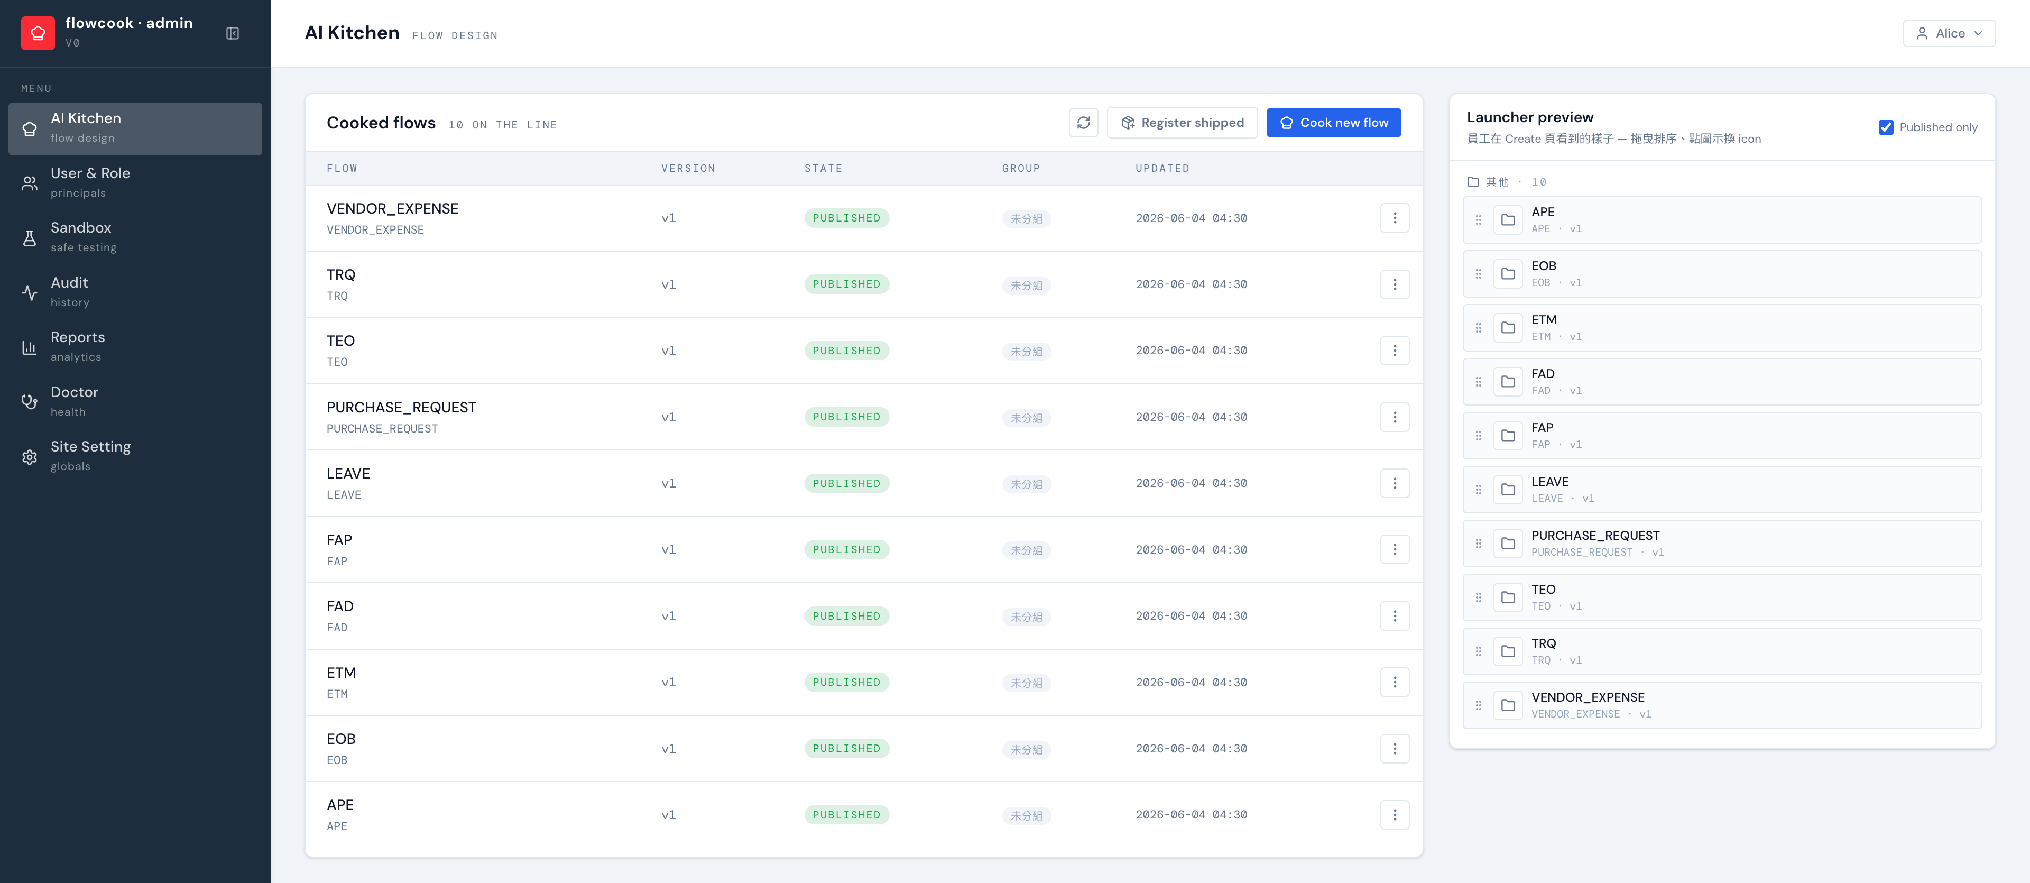
Task: Open Reports analytics page
Action: pos(135,347)
